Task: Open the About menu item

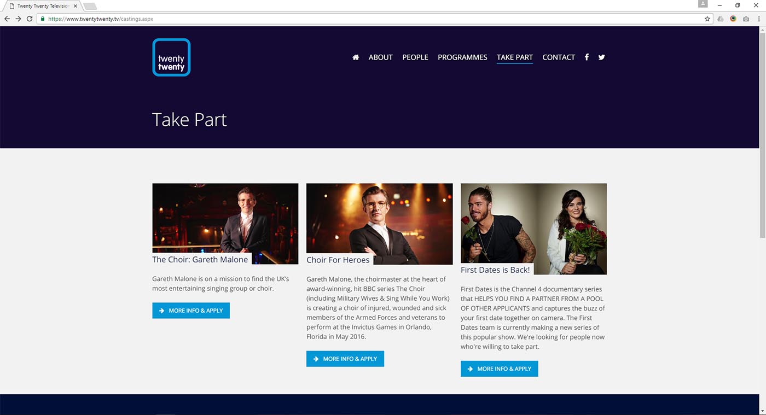Action: (381, 57)
